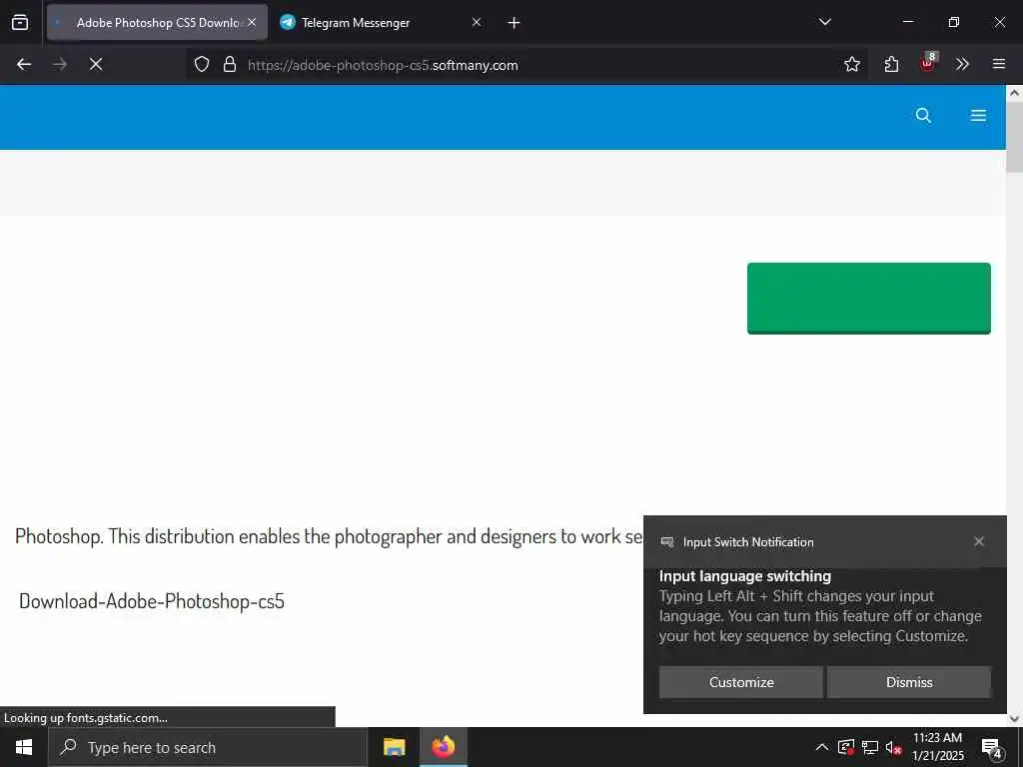Open Firefox View tab list icon
1023x767 pixels.
(x=20, y=22)
